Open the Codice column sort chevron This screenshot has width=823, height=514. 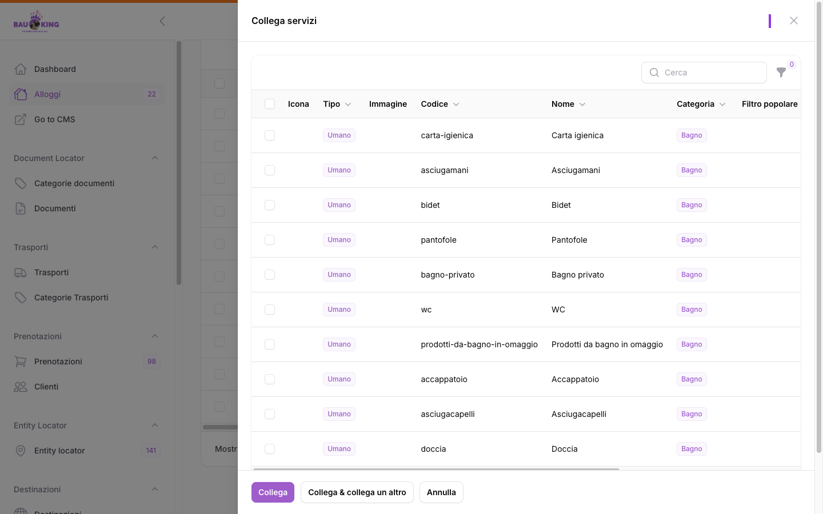(x=456, y=105)
